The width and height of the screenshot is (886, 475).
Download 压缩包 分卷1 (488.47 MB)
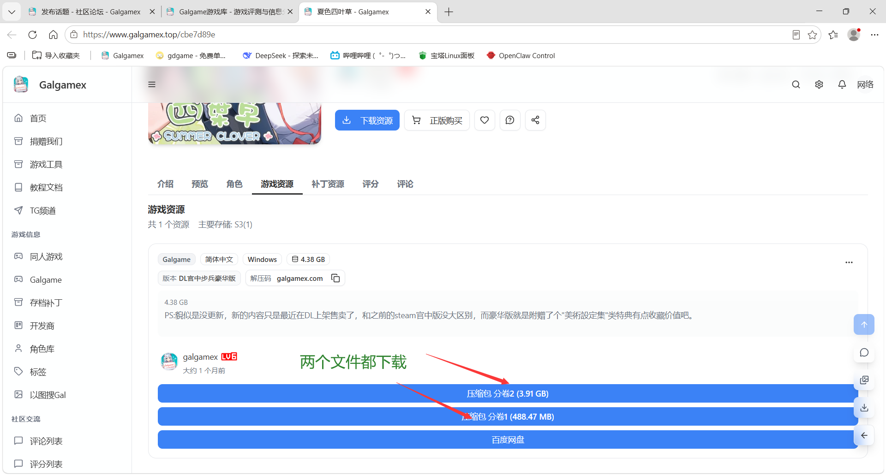[508, 416]
